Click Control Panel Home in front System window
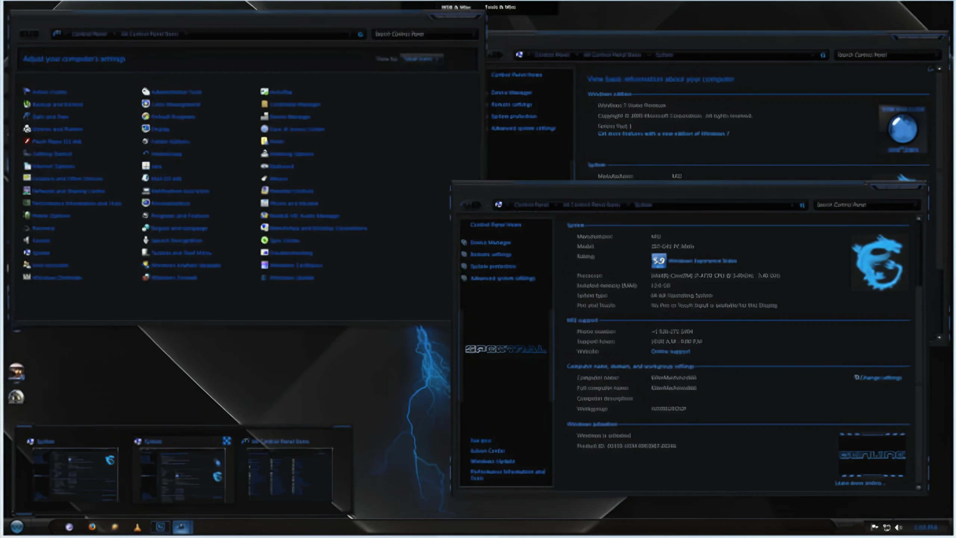Screen dimensions: 956x538 [496, 225]
